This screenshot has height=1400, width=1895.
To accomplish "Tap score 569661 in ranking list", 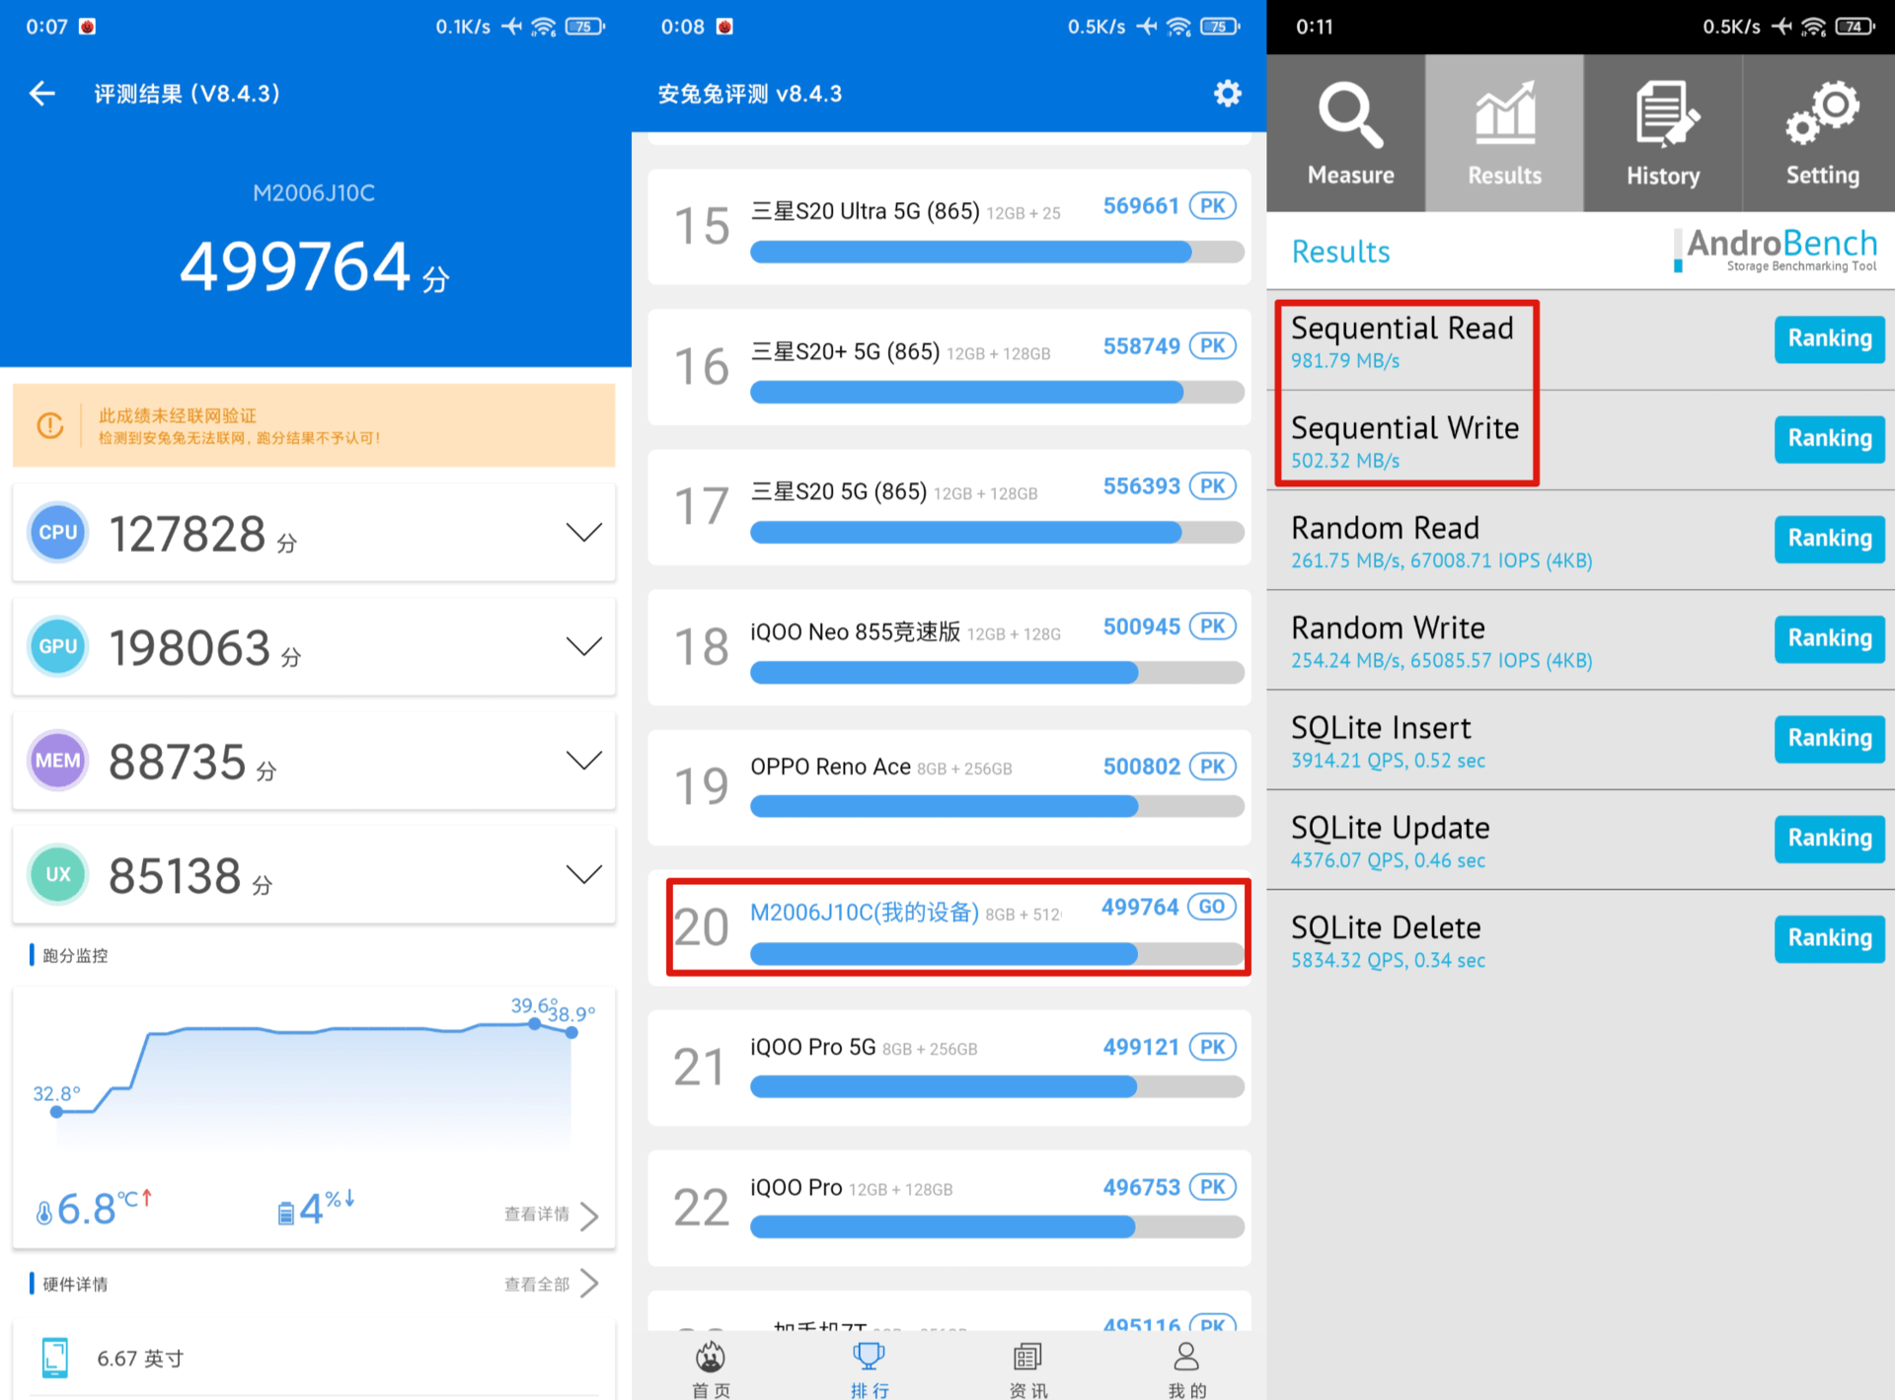I will (1141, 206).
